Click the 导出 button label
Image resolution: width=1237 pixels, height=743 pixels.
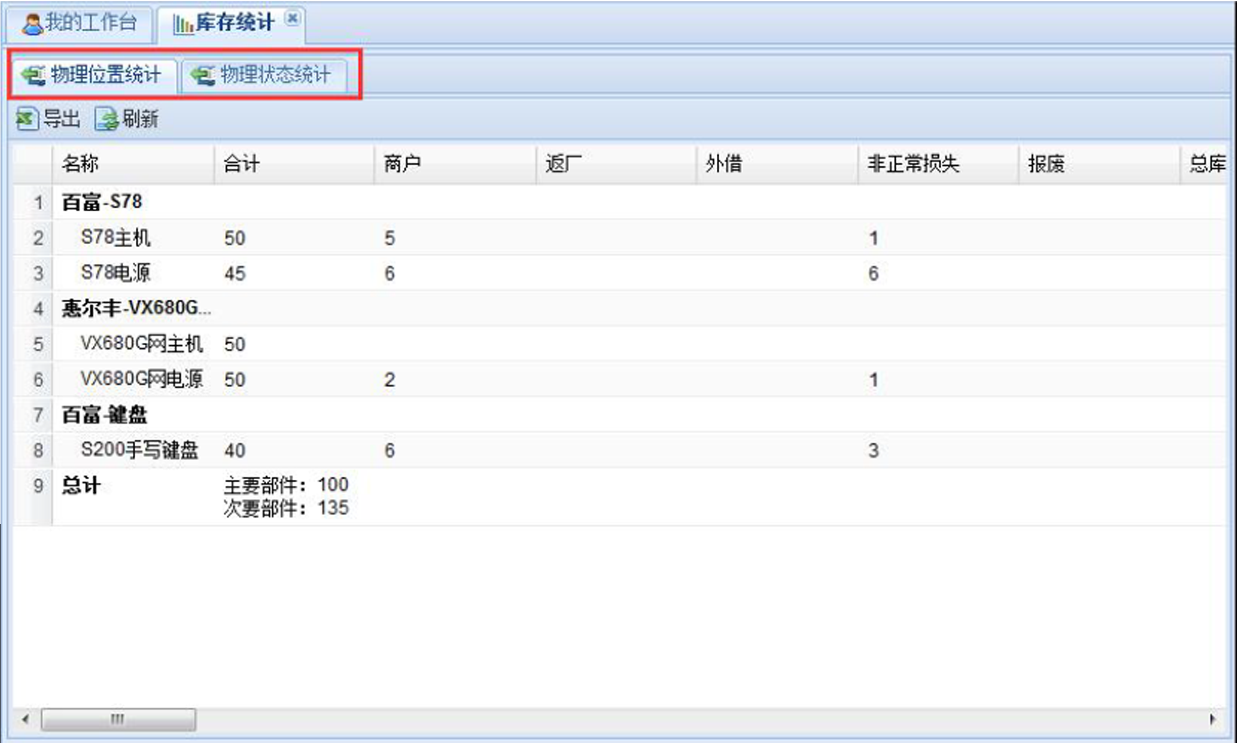click(61, 119)
